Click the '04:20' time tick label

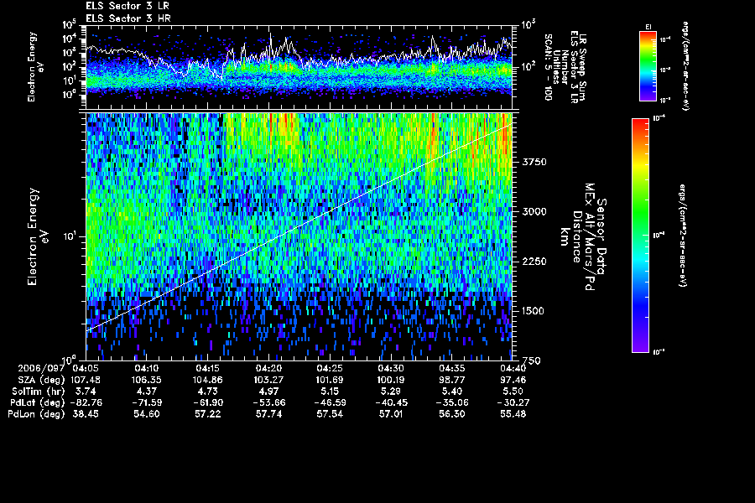[x=268, y=368]
